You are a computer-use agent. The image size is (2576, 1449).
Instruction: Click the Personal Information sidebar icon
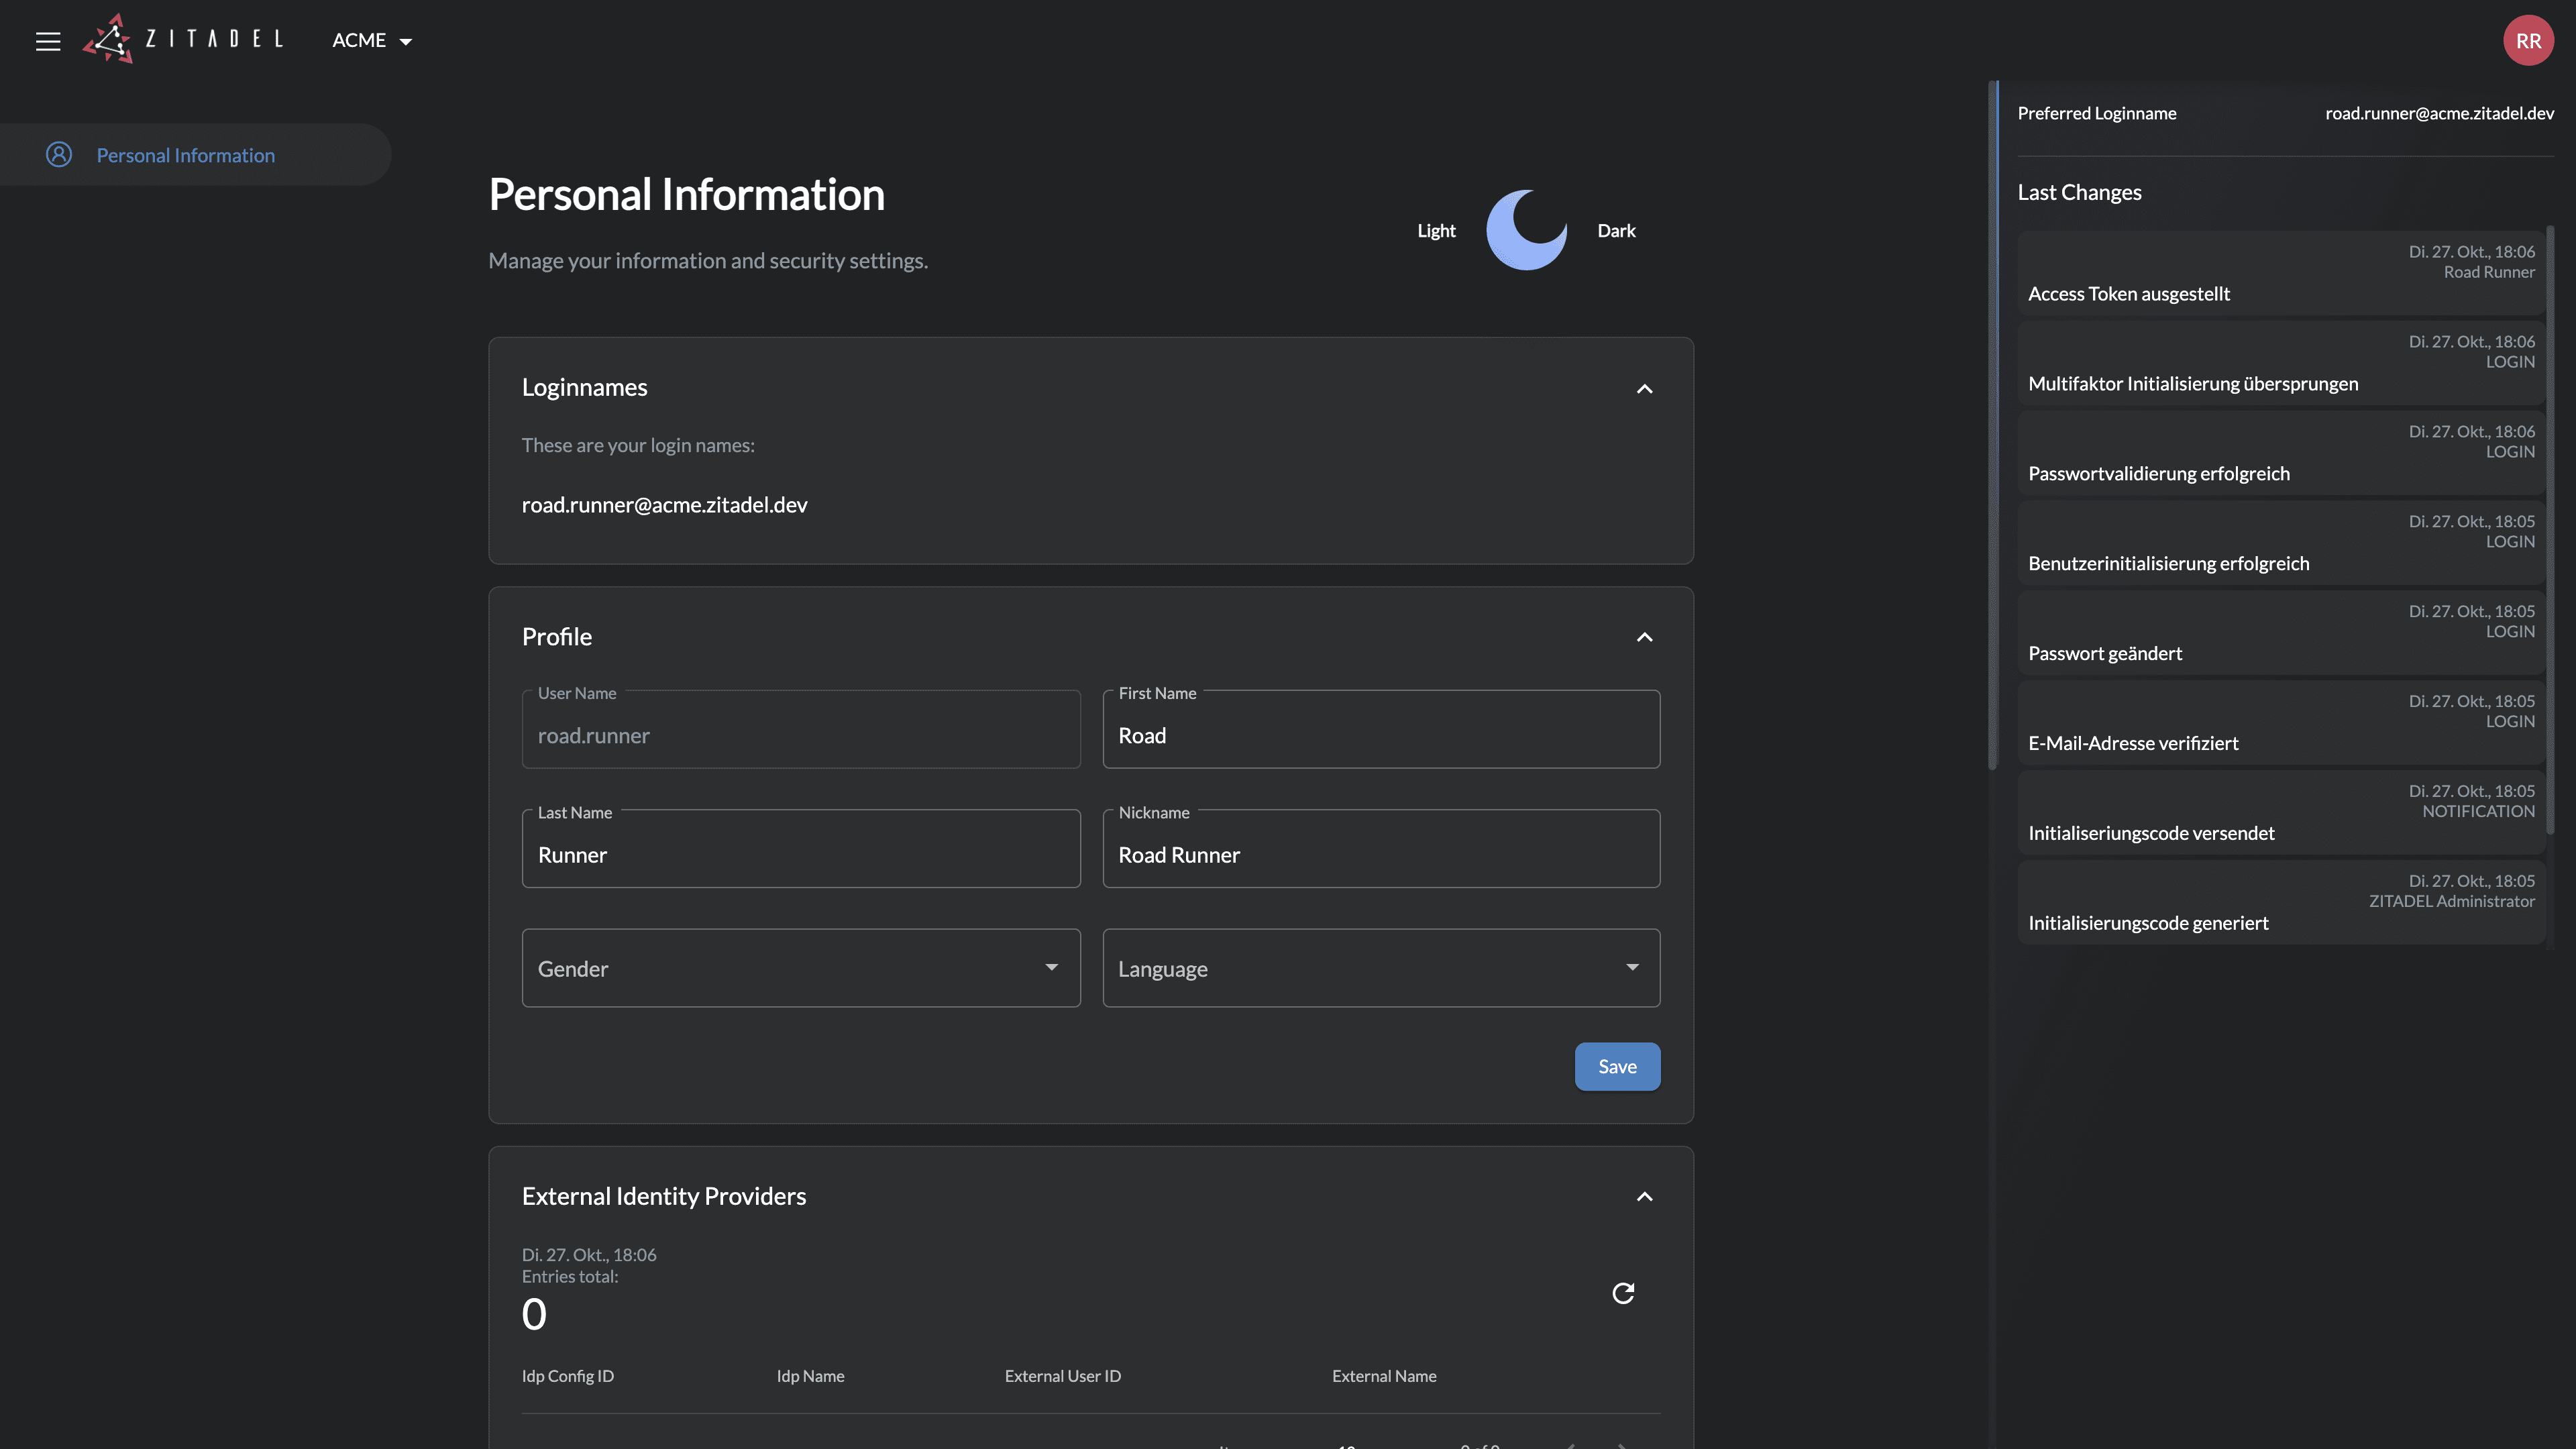click(59, 155)
